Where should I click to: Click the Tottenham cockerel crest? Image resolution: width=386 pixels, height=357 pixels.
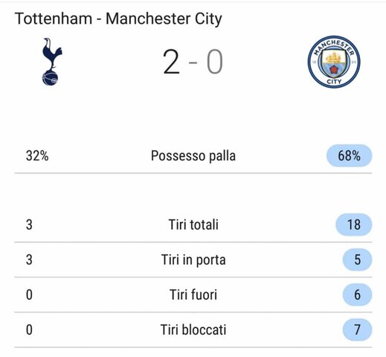[x=51, y=62]
